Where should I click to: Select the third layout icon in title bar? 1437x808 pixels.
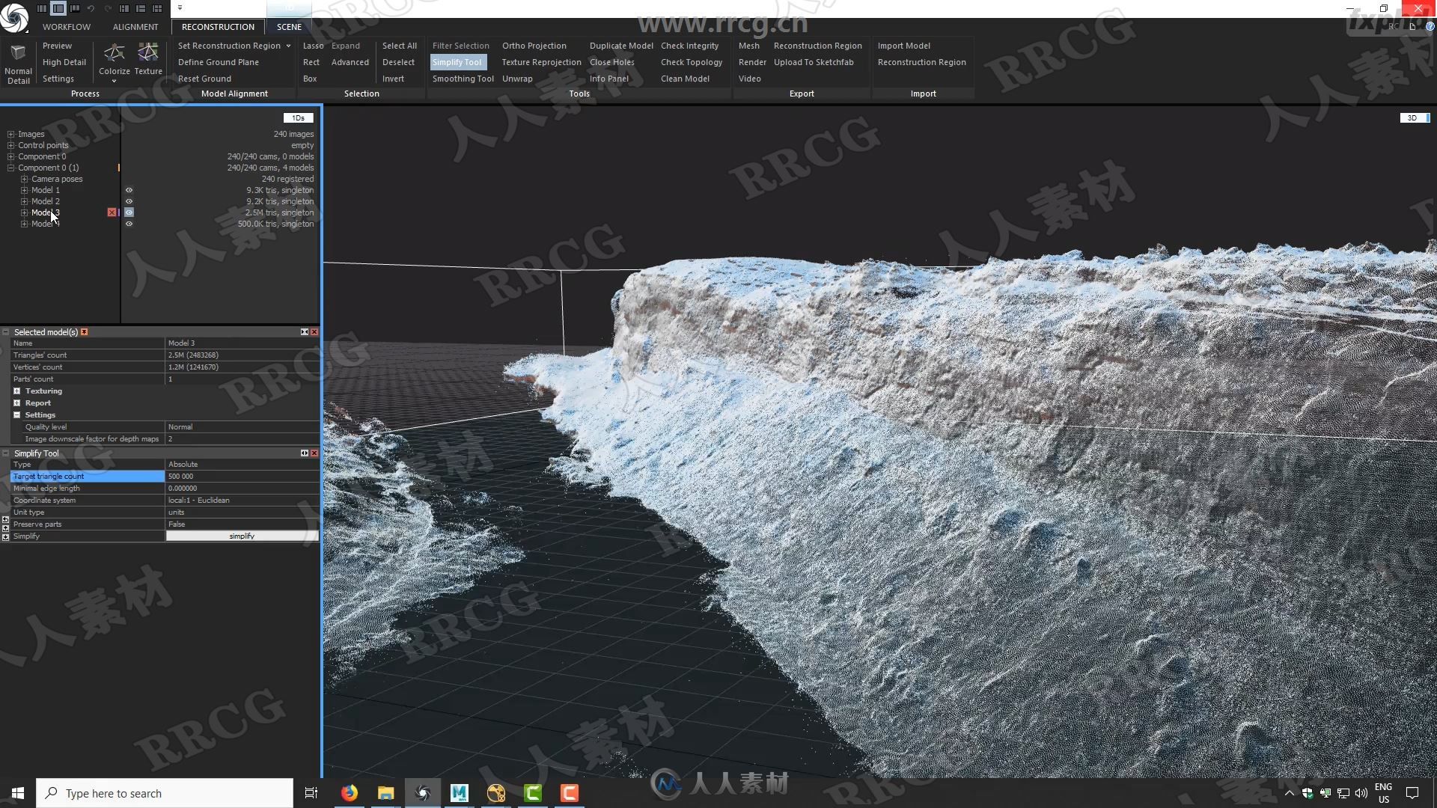pos(75,8)
